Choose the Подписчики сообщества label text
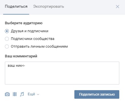This screenshot has width=125, height=103. point(33,39)
